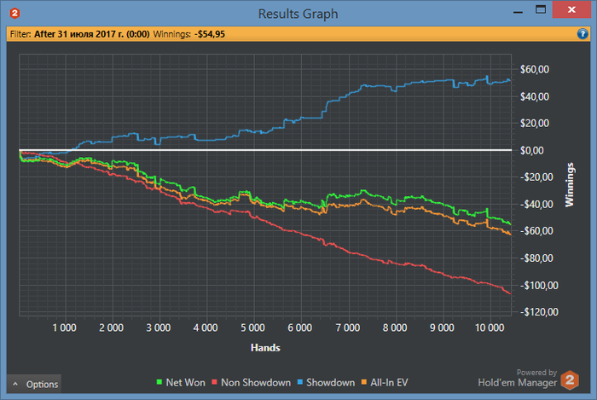This screenshot has height=400, width=597.
Task: Click the 7 000 hands axis label
Action: tap(348, 328)
